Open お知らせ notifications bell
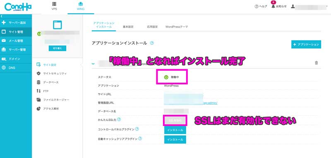 (x=279, y=6)
